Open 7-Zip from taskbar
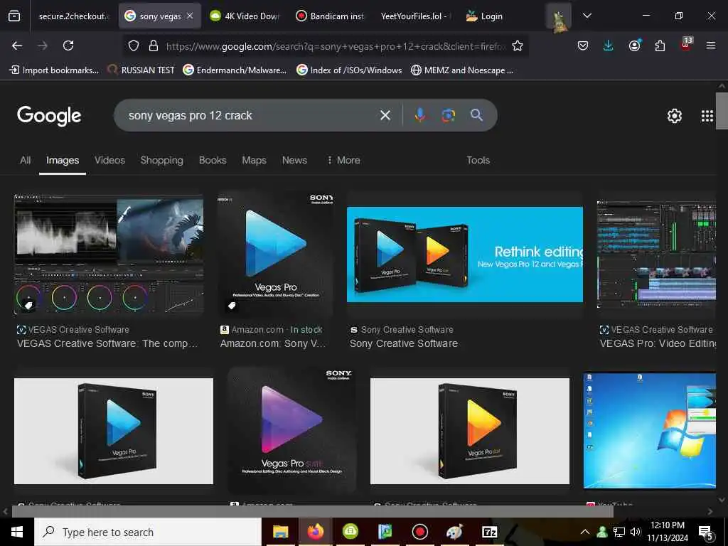Screen dimensions: 728x546 pyautogui.click(x=489, y=532)
